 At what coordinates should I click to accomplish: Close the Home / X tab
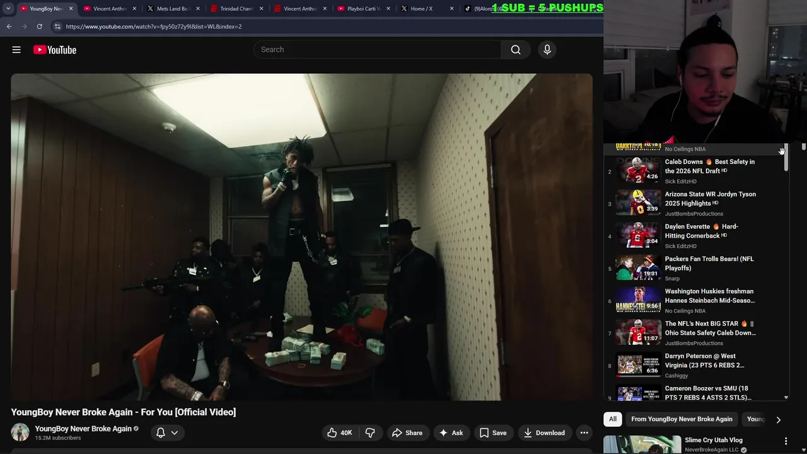pos(452,9)
